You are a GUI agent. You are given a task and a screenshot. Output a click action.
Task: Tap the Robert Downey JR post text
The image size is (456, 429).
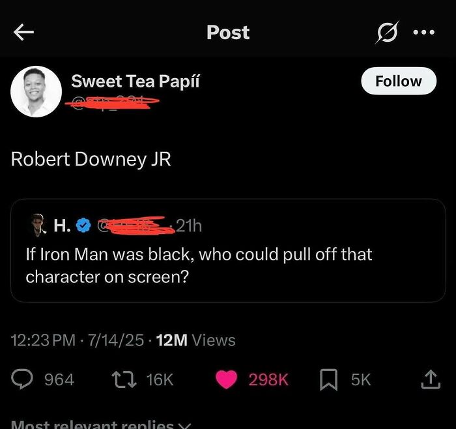(91, 160)
